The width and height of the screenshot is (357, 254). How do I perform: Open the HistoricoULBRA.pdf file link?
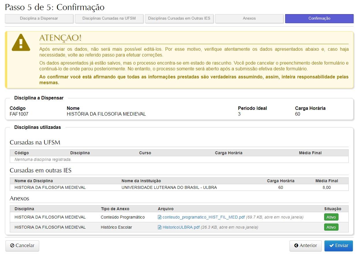click(181, 227)
